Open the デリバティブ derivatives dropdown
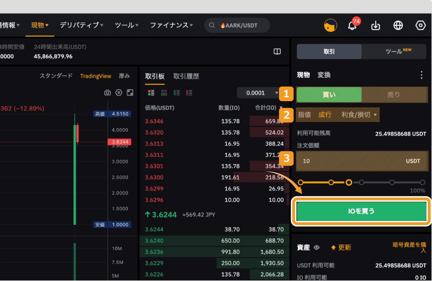432x281 pixels. 82,25
